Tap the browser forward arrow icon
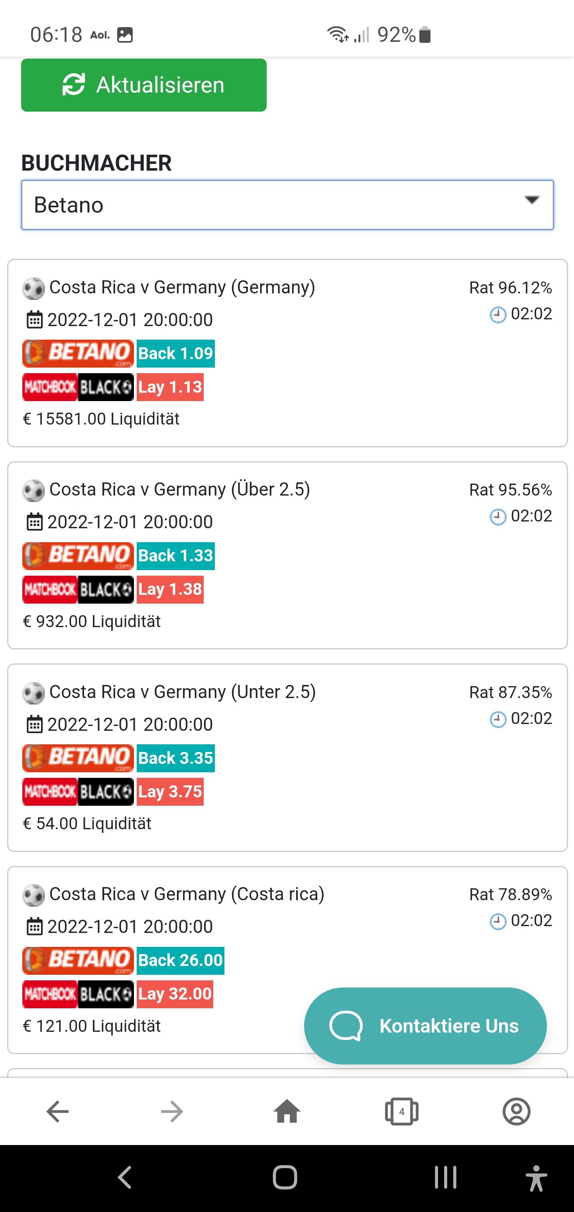This screenshot has height=1212, width=574. [172, 1112]
